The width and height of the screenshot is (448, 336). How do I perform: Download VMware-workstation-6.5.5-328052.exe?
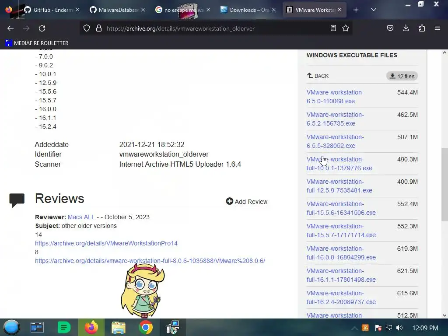coord(335,141)
